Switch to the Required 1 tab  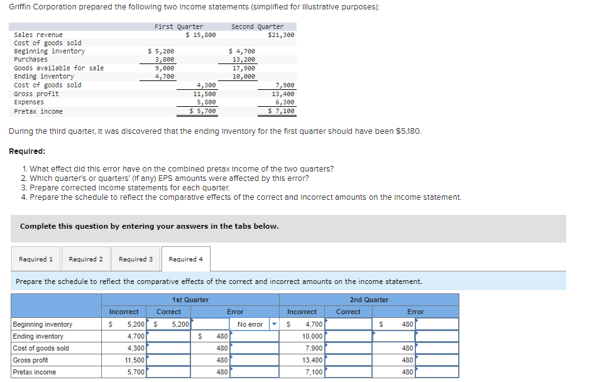click(x=36, y=258)
